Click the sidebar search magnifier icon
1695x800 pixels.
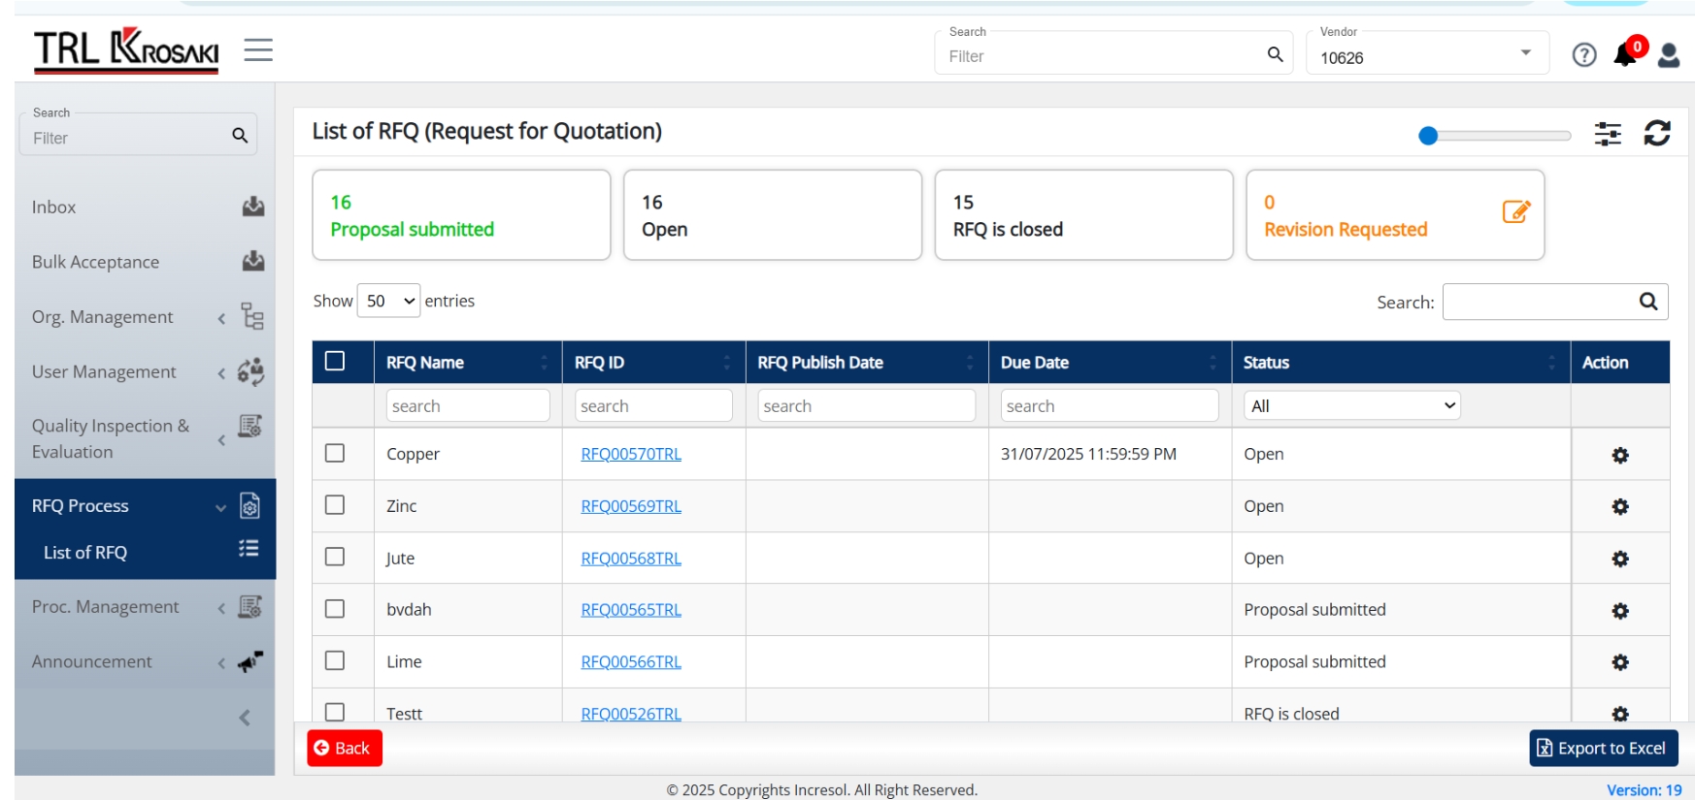point(240,136)
